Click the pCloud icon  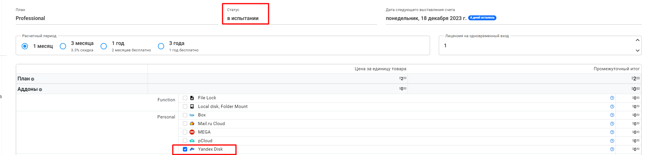(192, 141)
